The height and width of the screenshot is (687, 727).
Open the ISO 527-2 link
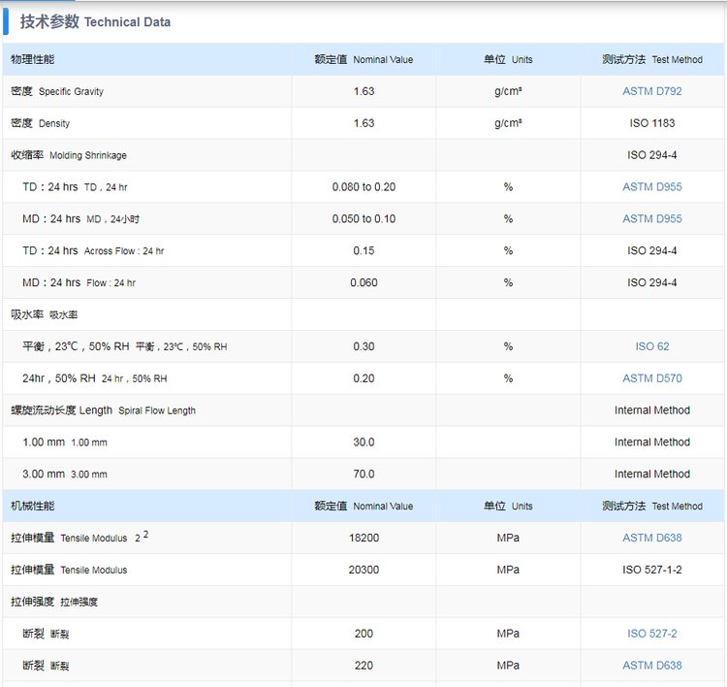(x=651, y=634)
